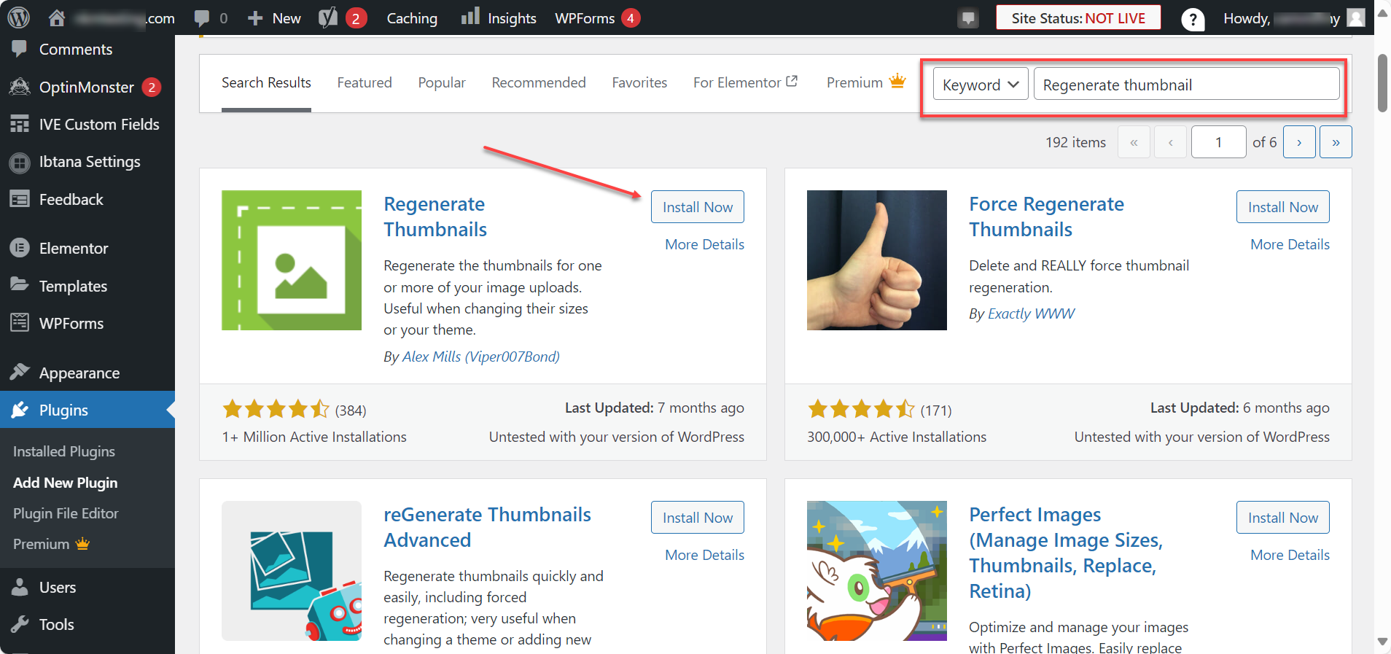The image size is (1391, 654).
Task: Switch to the Popular tab
Action: 442,82
